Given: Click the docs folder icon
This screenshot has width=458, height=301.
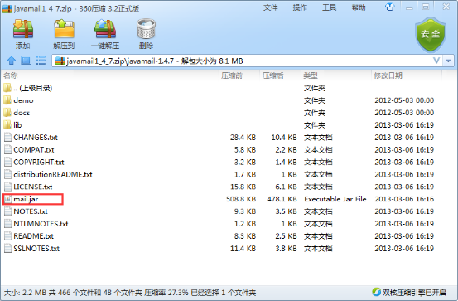Looking at the screenshot, I should click(7, 113).
